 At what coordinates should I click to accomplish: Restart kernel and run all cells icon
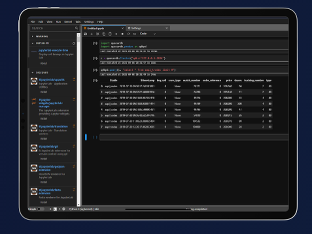point(135,34)
